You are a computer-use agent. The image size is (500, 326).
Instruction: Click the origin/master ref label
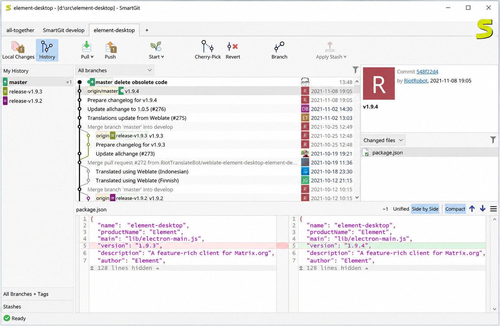pos(103,91)
